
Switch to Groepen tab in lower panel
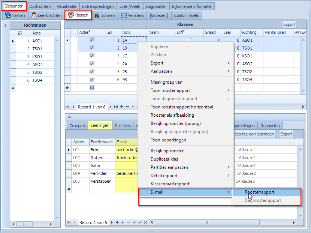click(x=77, y=126)
